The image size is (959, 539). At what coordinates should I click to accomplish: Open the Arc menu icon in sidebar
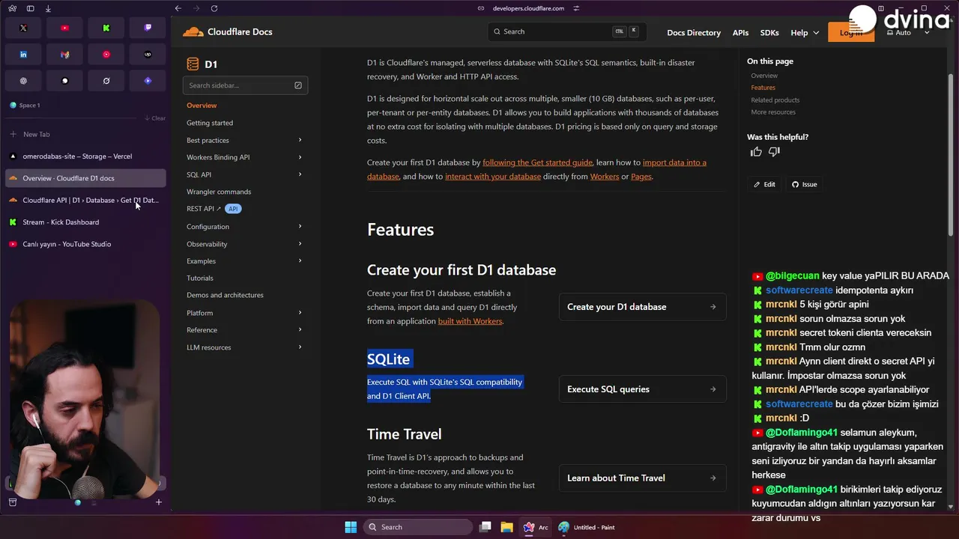13,8
